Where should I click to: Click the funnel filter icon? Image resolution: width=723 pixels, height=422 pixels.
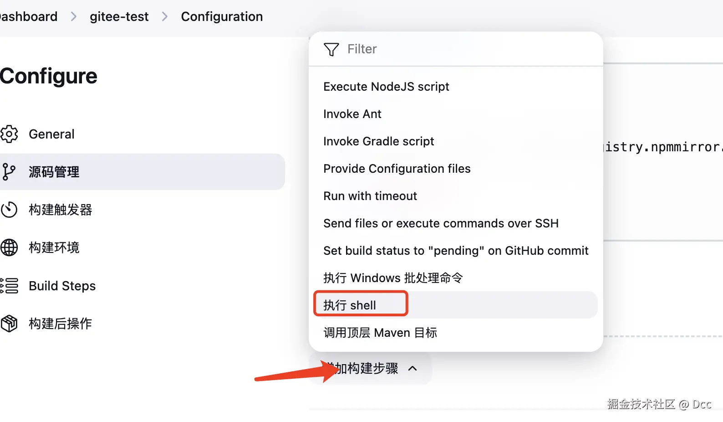tap(331, 49)
